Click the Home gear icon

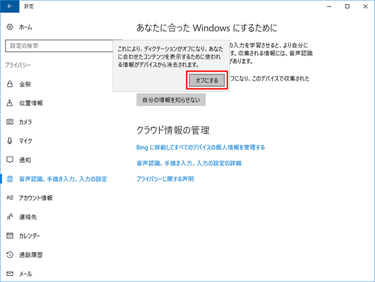click(9, 27)
